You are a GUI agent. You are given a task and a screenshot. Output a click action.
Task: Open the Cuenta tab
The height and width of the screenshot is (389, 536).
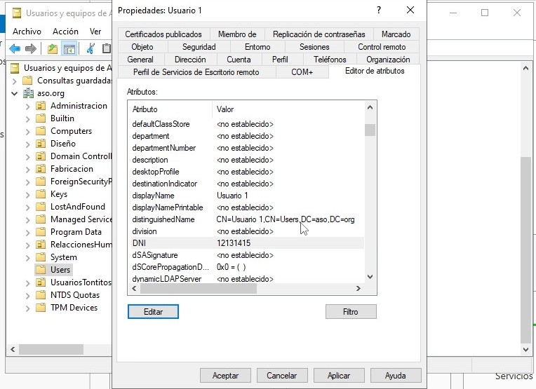239,60
